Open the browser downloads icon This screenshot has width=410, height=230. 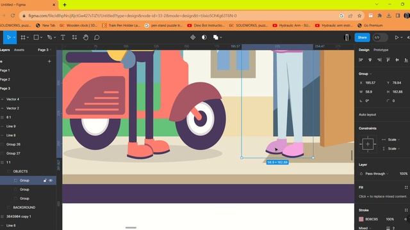coord(389,15)
